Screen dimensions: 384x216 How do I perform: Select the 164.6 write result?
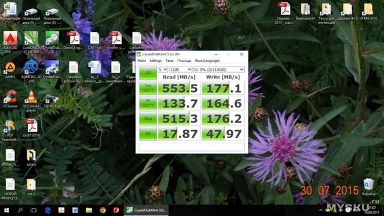coord(223,103)
